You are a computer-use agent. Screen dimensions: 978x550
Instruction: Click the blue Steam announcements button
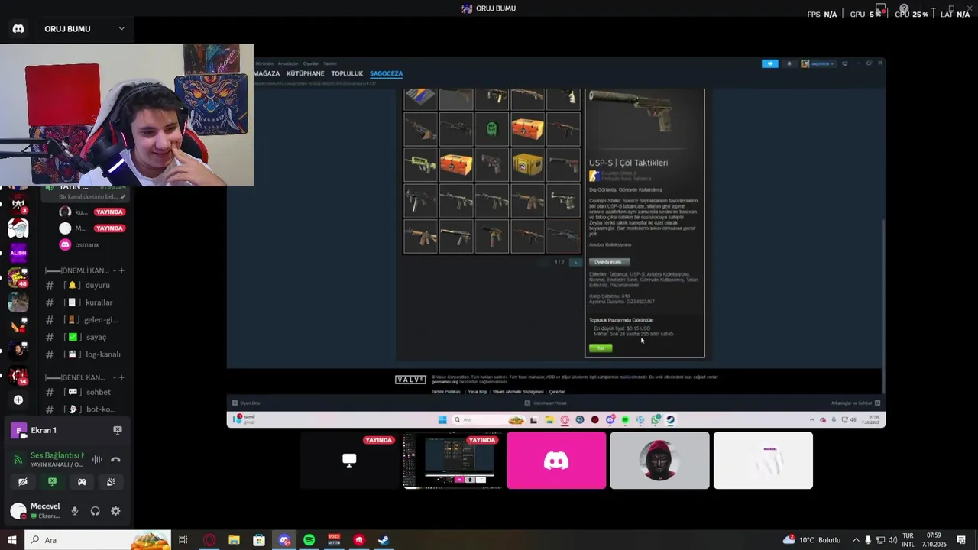(770, 64)
